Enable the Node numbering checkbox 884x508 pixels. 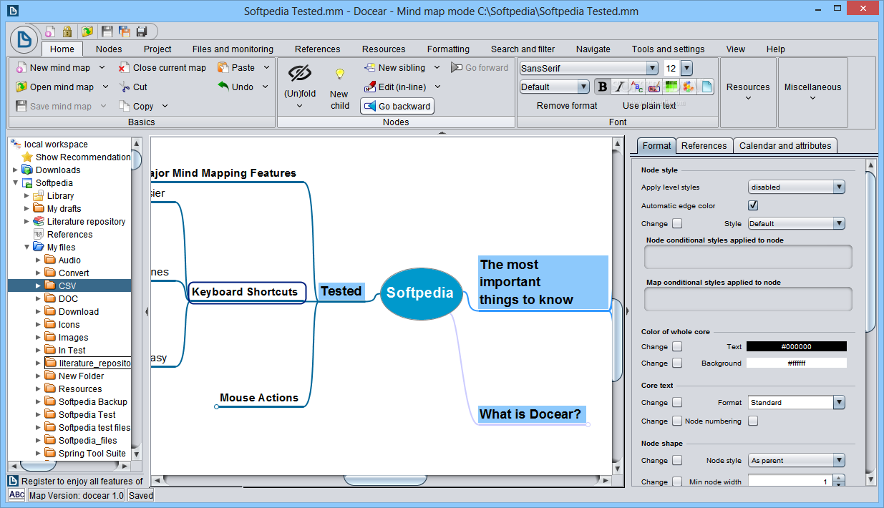(x=753, y=421)
